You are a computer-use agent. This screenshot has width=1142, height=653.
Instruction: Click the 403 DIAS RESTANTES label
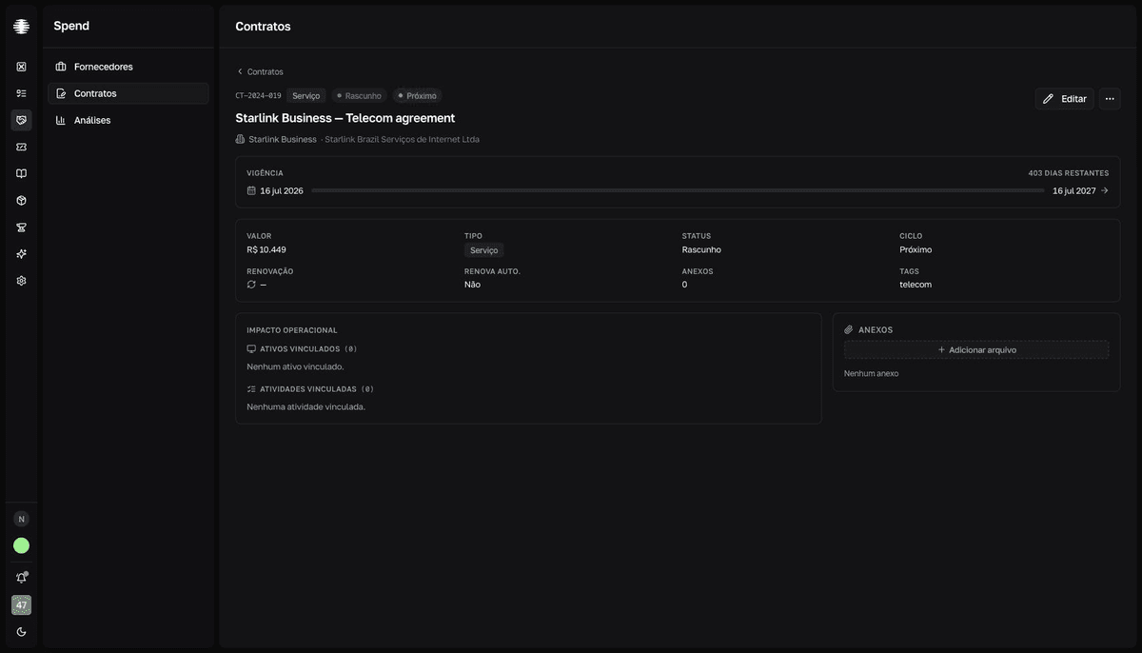[x=1069, y=173]
